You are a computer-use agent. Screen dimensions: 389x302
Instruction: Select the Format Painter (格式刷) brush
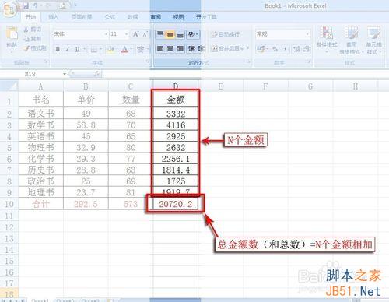click(35, 48)
